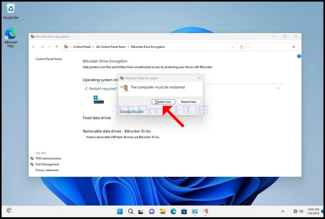The width and height of the screenshot is (325, 219).
Task: Click the blue help icon
Action: pyautogui.click(x=299, y=56)
